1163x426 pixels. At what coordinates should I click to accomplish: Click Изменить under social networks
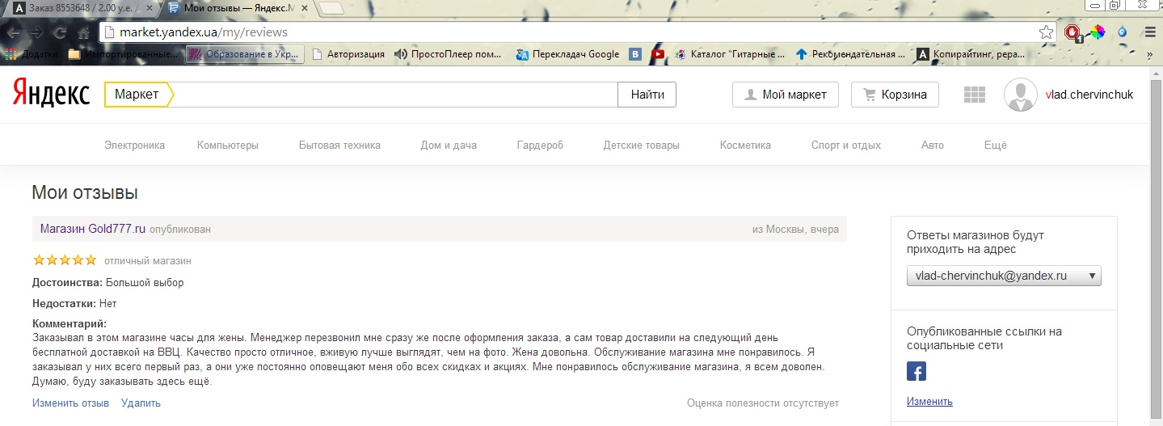coord(929,401)
